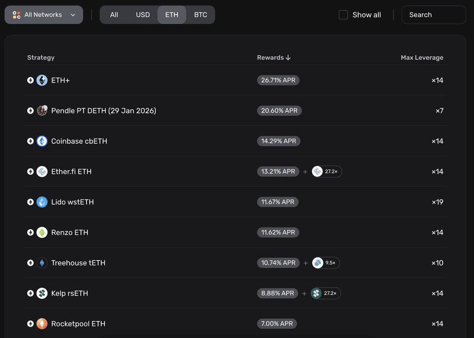Select the BTC filter tab
This screenshot has width=474, height=338.
tap(200, 15)
